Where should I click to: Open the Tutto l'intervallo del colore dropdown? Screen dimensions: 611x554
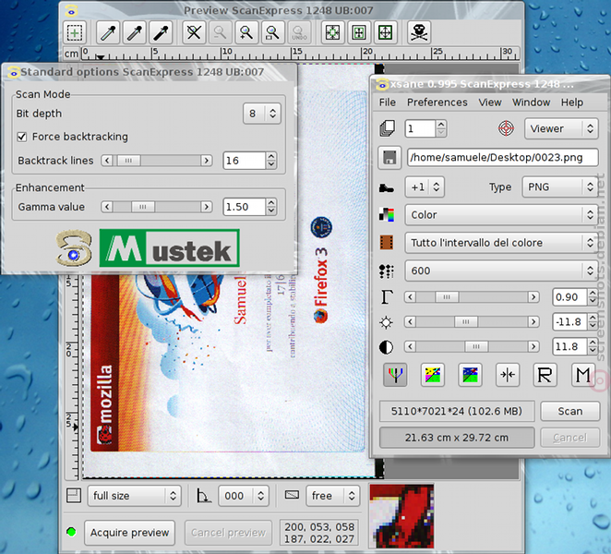click(x=501, y=243)
